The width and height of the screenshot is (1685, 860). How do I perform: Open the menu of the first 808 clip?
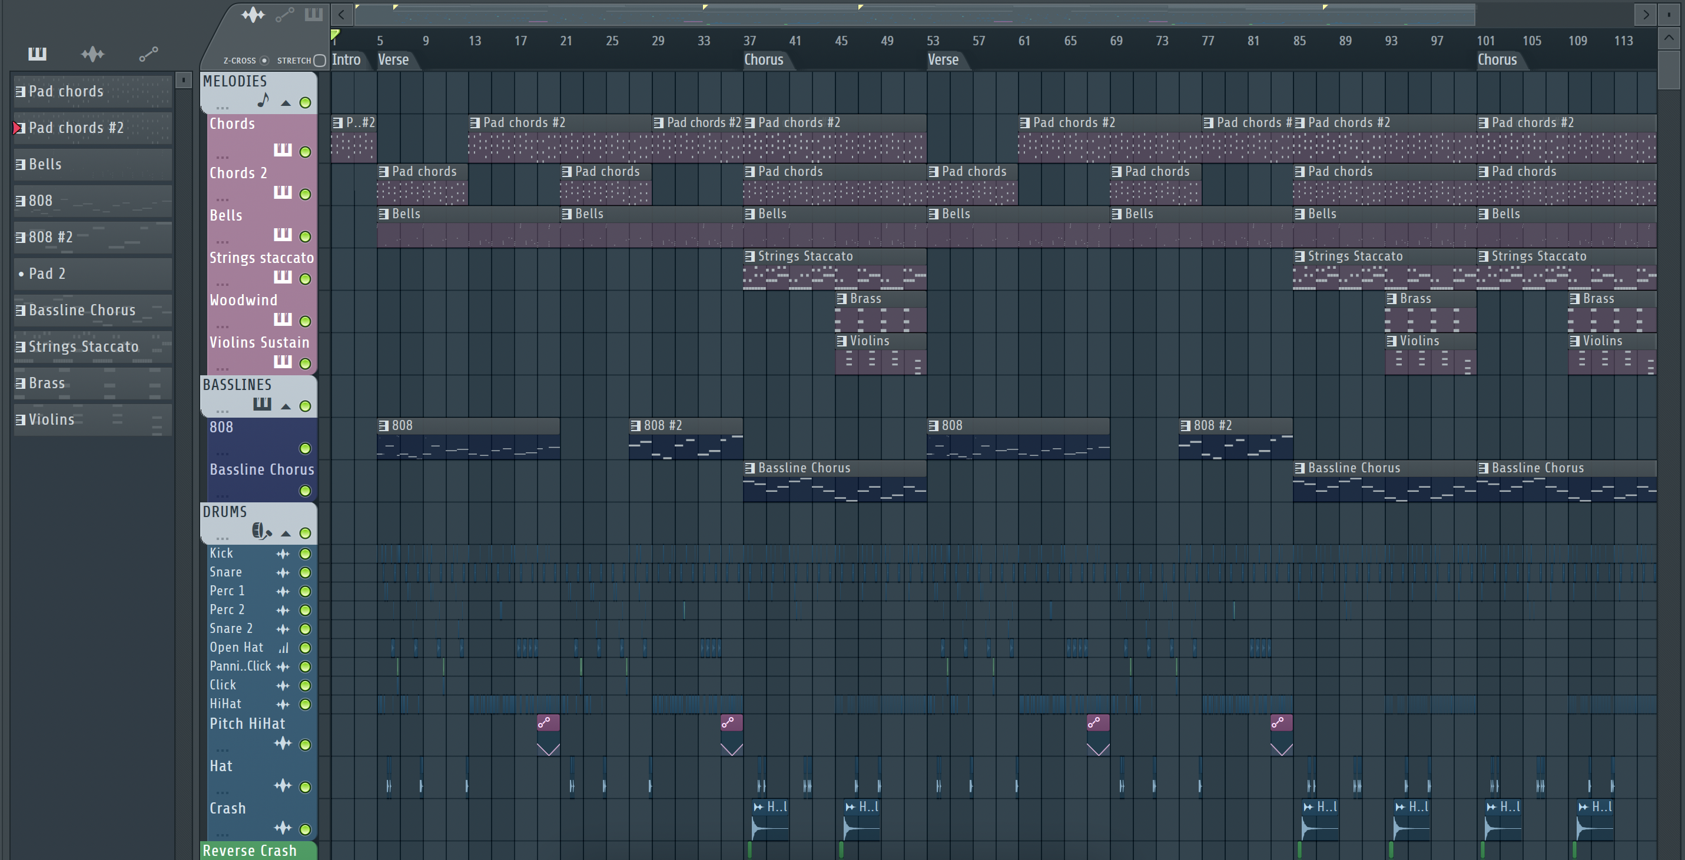[384, 425]
